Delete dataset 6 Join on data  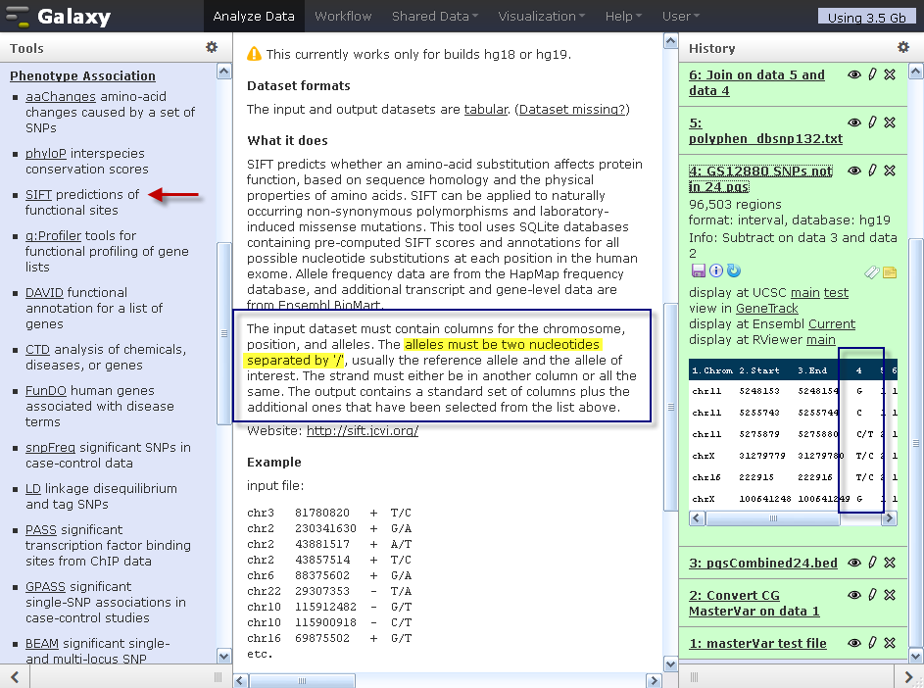[890, 74]
